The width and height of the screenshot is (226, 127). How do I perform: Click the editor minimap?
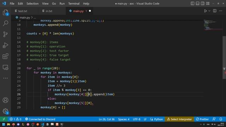coord(213,25)
